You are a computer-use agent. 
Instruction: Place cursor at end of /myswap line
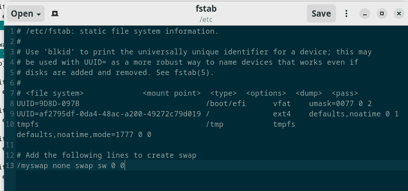pyautogui.click(x=125, y=166)
